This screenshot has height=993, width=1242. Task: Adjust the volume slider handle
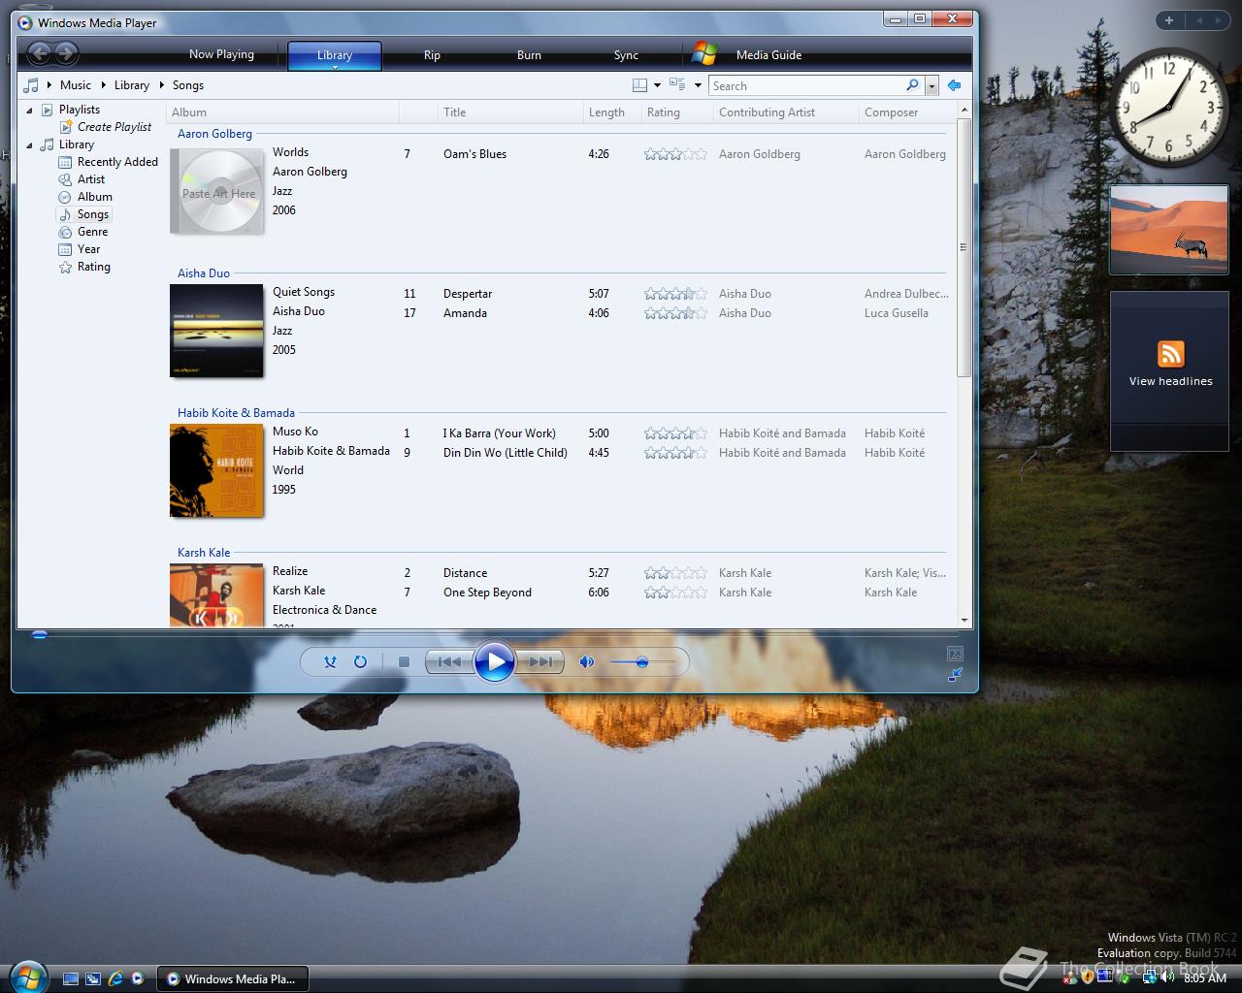(641, 662)
